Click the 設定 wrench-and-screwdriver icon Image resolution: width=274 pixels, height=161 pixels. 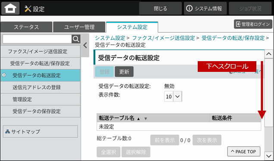[x=28, y=9]
